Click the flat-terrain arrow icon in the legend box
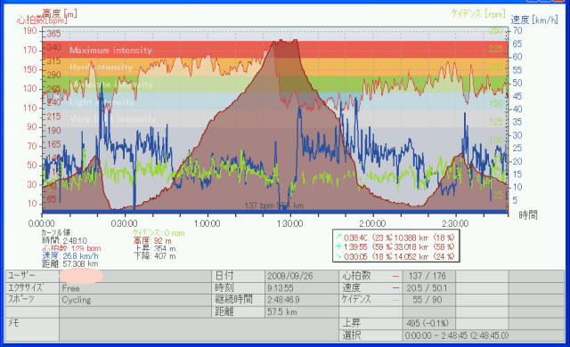 pos(338,246)
